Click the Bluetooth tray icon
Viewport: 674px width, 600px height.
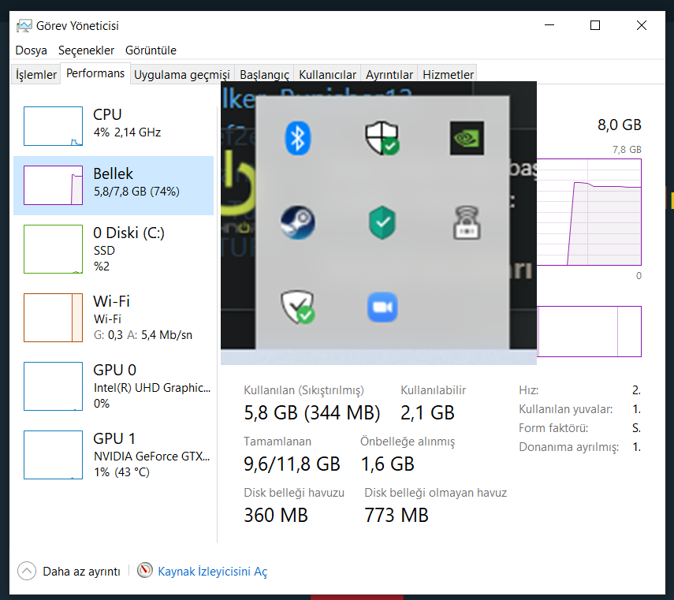pyautogui.click(x=297, y=139)
